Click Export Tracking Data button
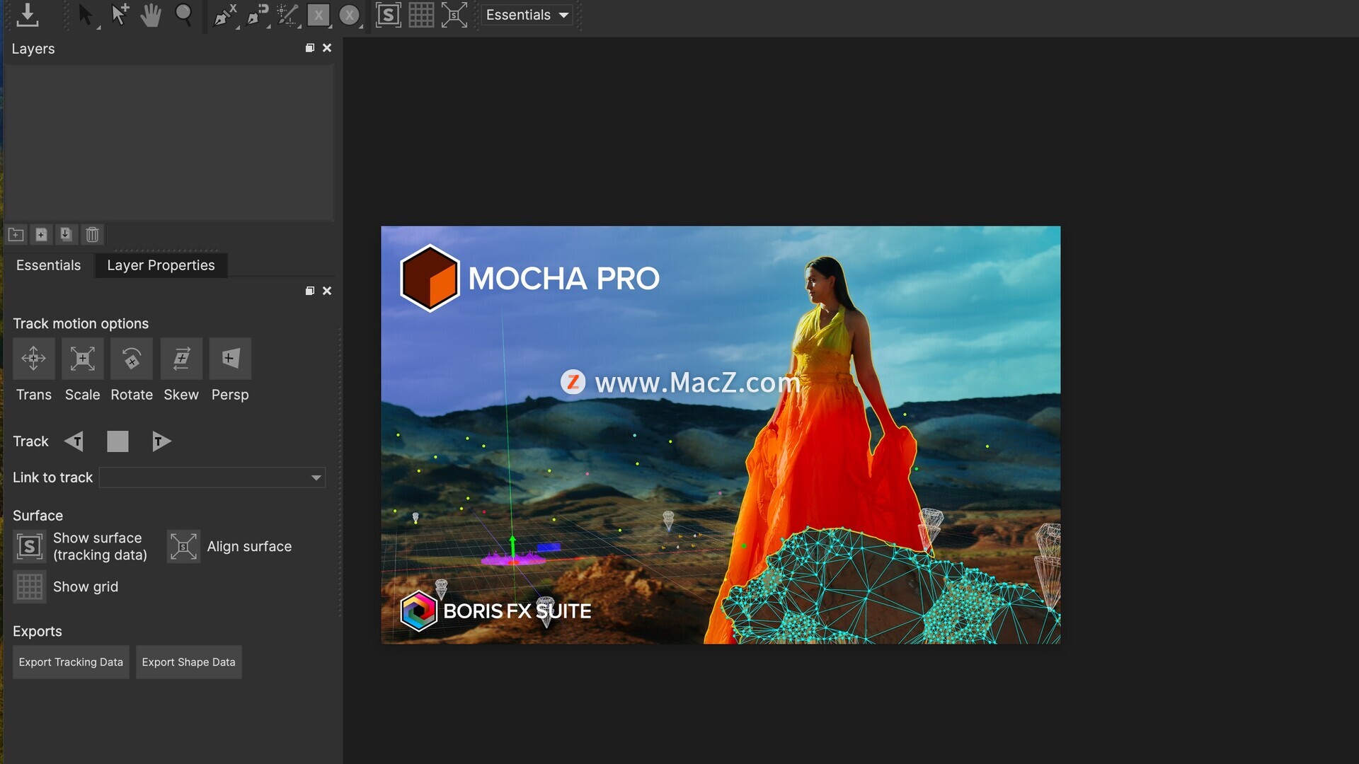The height and width of the screenshot is (764, 1359). pos(71,662)
